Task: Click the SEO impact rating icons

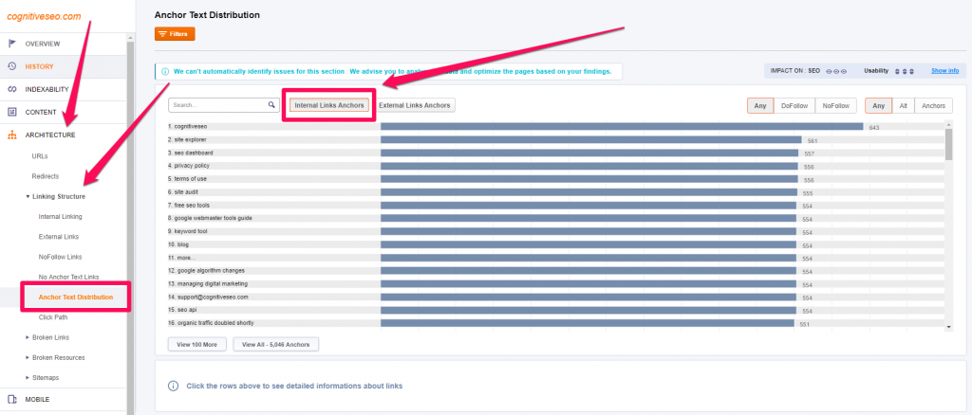Action: [836, 71]
